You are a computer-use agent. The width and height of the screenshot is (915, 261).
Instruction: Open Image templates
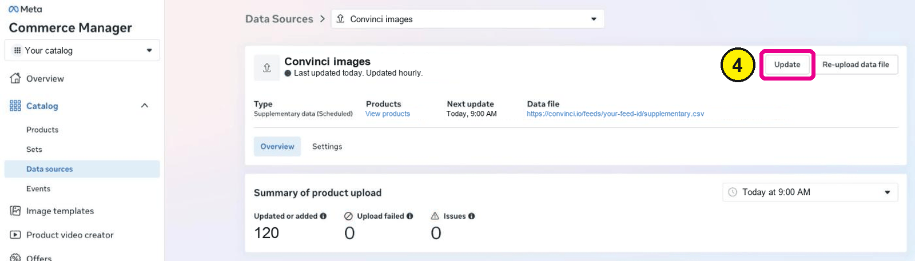(x=60, y=211)
